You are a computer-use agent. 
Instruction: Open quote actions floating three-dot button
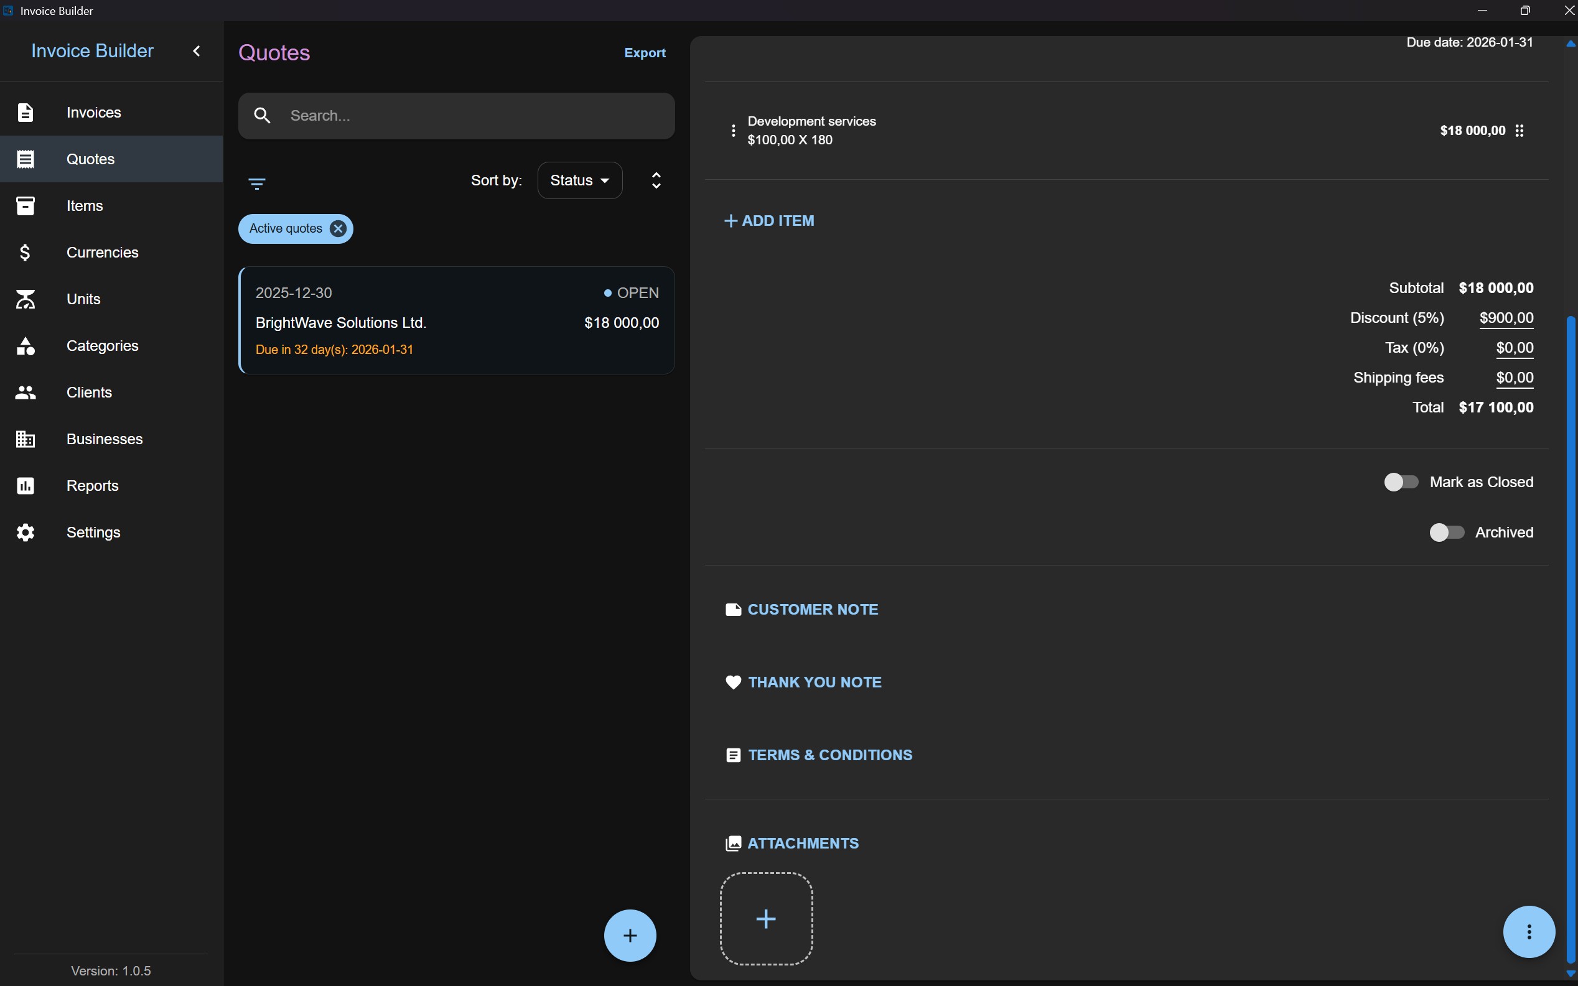(1528, 931)
